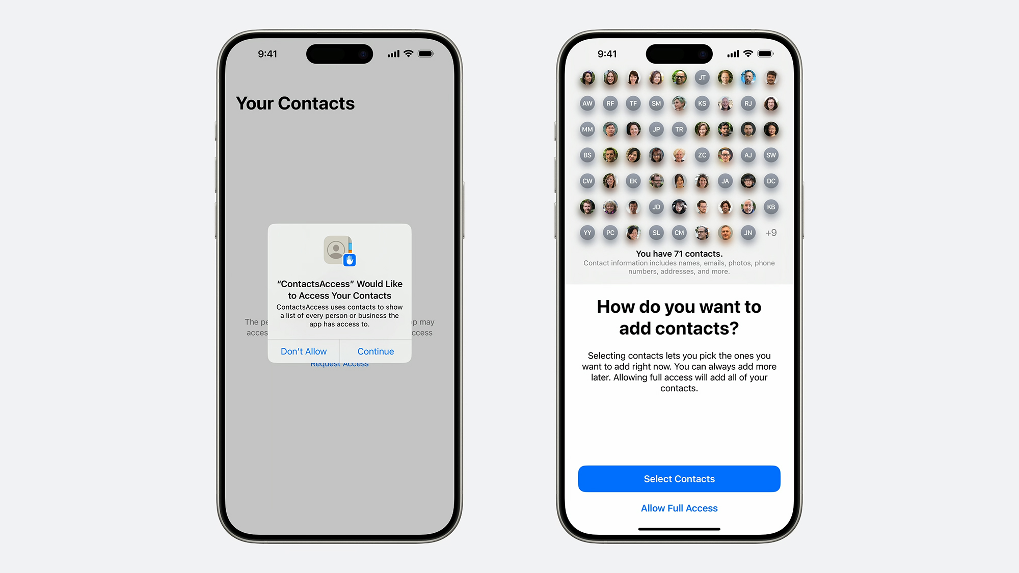
Task: Toggle contact avatar with initials YY
Action: pyautogui.click(x=586, y=232)
